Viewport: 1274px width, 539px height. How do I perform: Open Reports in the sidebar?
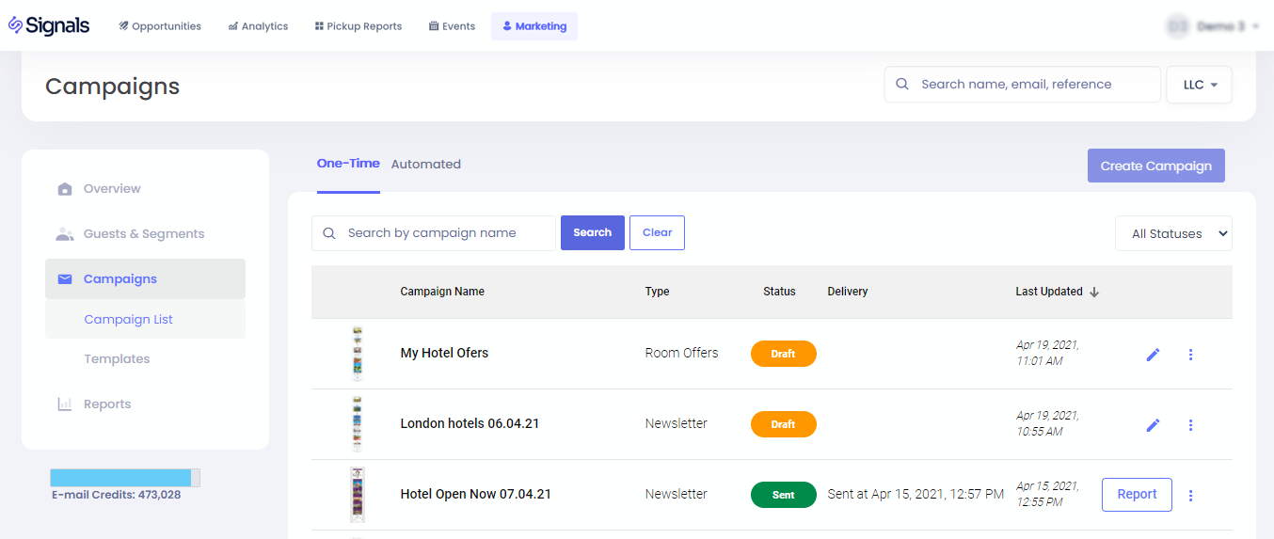[106, 404]
